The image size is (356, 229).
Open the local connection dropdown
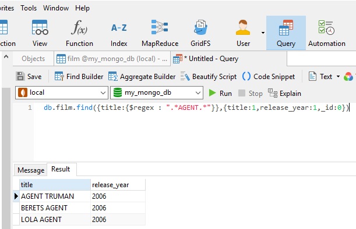[62, 92]
